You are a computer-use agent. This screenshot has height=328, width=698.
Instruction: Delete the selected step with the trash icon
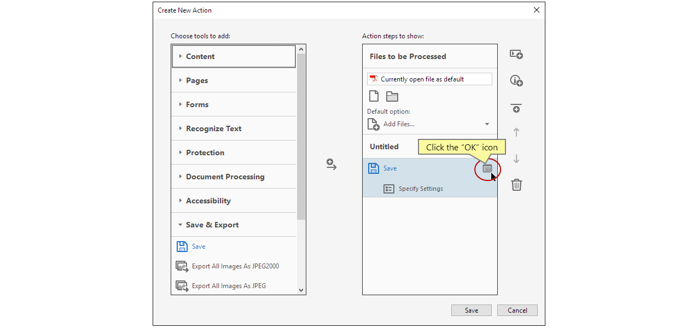[x=516, y=185]
